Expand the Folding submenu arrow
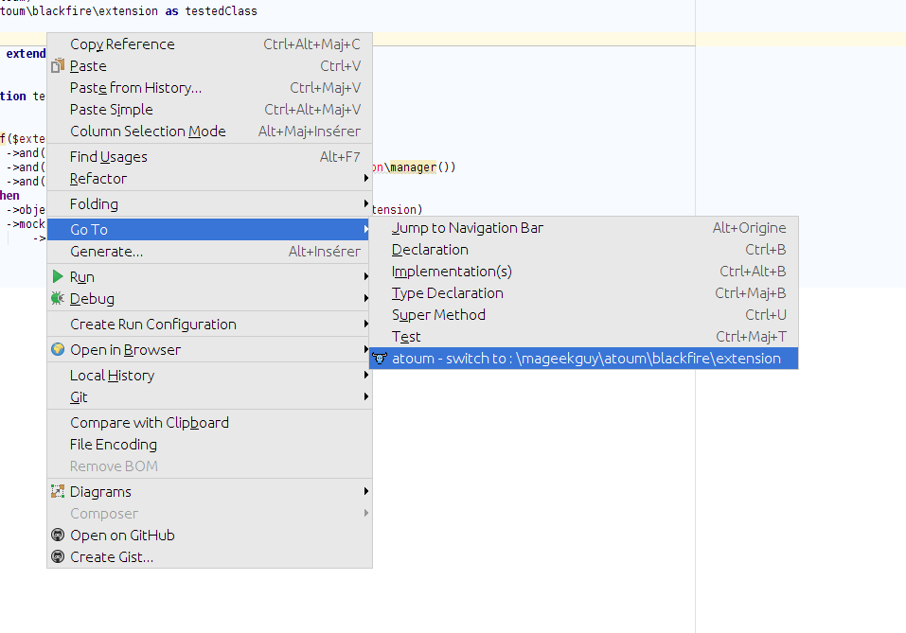Image resolution: width=906 pixels, height=633 pixels. [365, 203]
